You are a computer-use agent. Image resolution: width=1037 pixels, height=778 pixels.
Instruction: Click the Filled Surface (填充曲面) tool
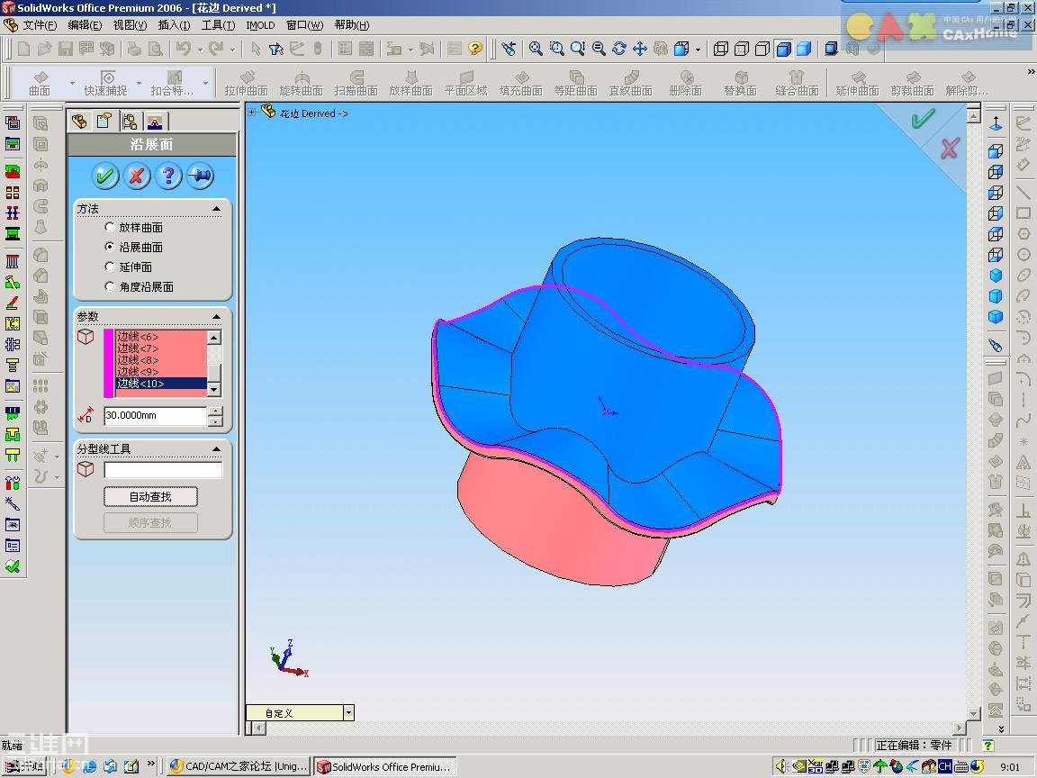pos(520,84)
